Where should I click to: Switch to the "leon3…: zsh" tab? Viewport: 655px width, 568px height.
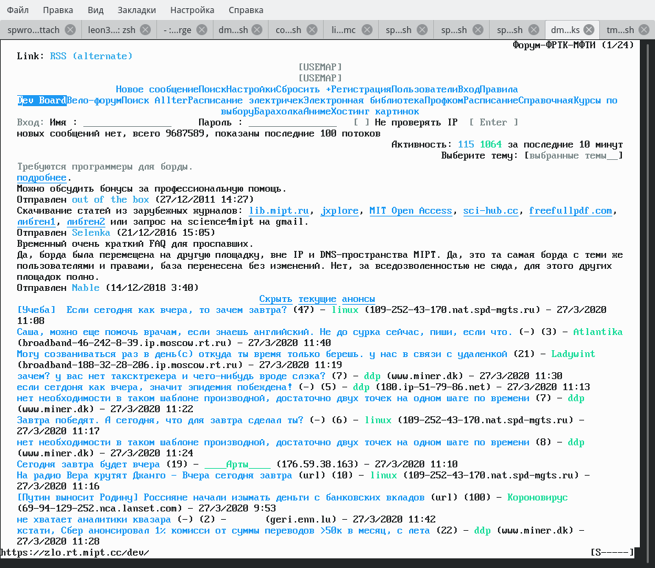pos(108,30)
